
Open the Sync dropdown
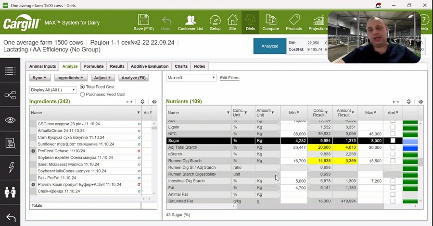point(39,78)
